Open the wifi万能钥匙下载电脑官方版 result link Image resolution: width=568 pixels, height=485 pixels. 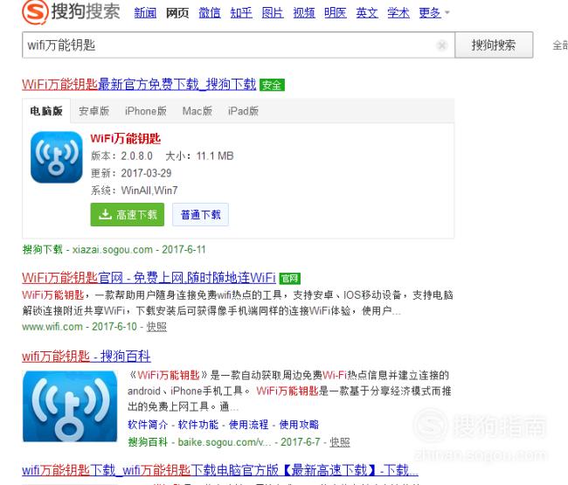click(x=220, y=470)
